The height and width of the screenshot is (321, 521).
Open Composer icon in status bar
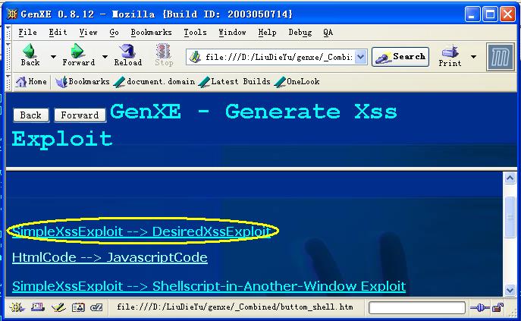(x=58, y=307)
